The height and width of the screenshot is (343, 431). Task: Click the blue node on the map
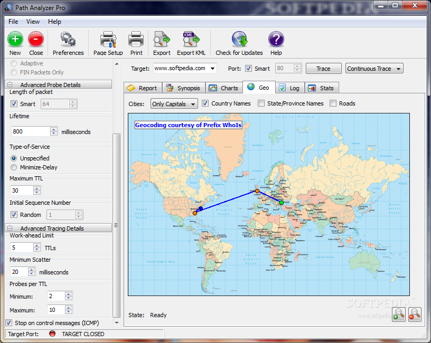coord(201,209)
